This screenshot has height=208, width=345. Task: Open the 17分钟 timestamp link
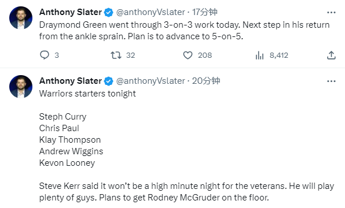(x=204, y=12)
